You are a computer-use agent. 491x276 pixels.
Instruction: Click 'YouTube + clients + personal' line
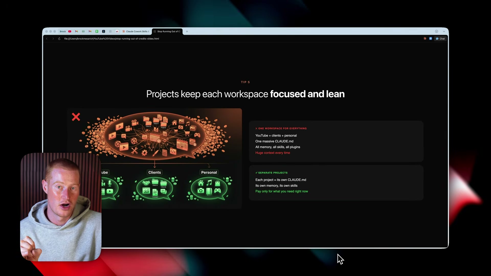point(276,135)
